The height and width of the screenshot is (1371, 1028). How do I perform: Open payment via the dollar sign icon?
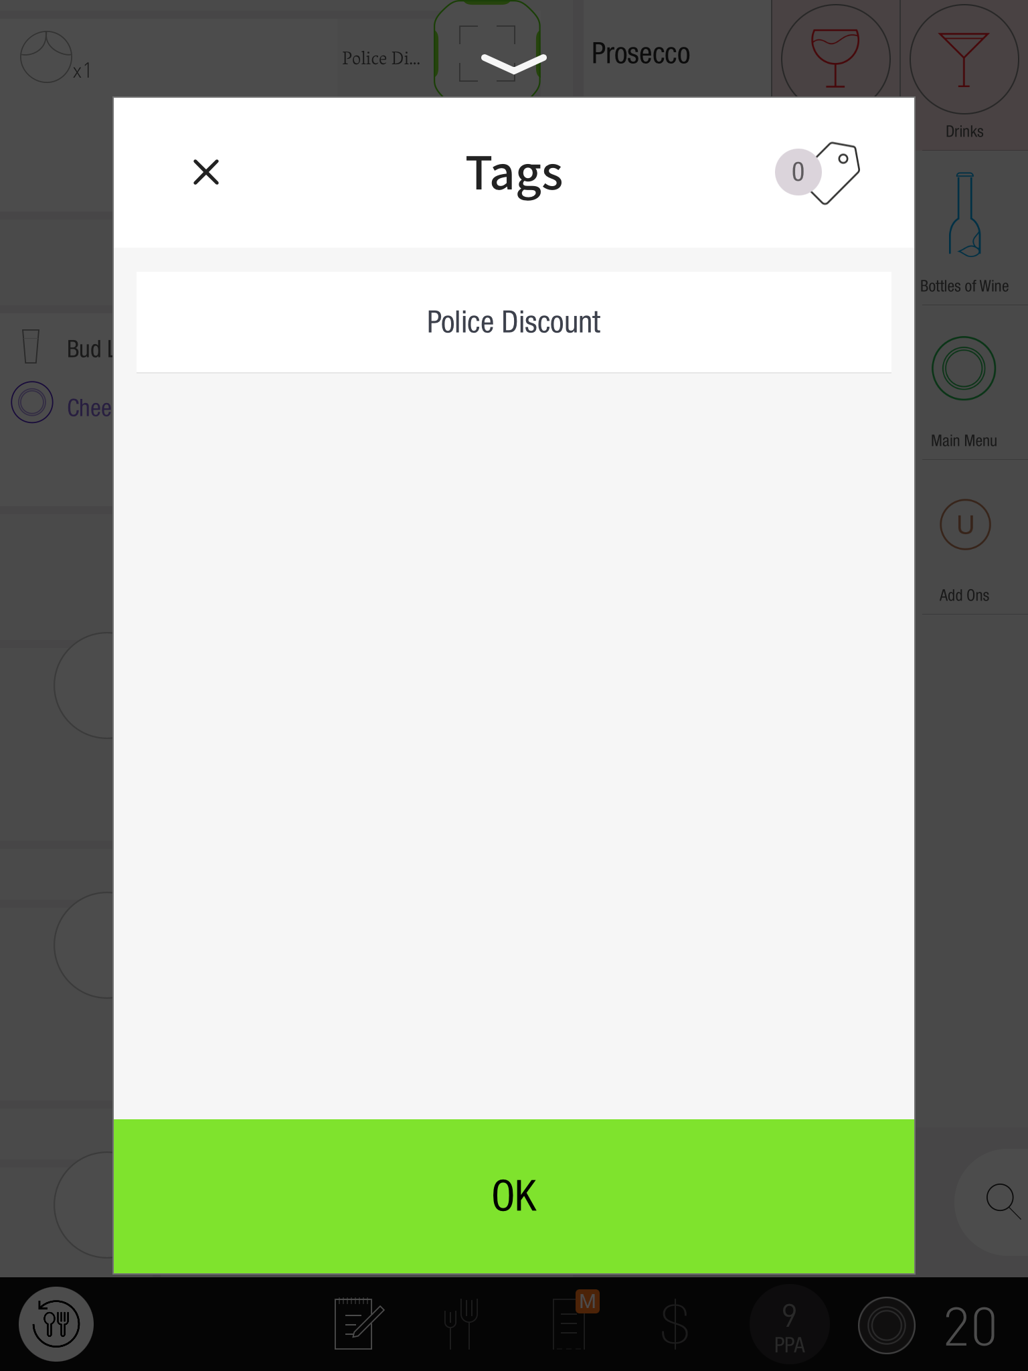[675, 1323]
